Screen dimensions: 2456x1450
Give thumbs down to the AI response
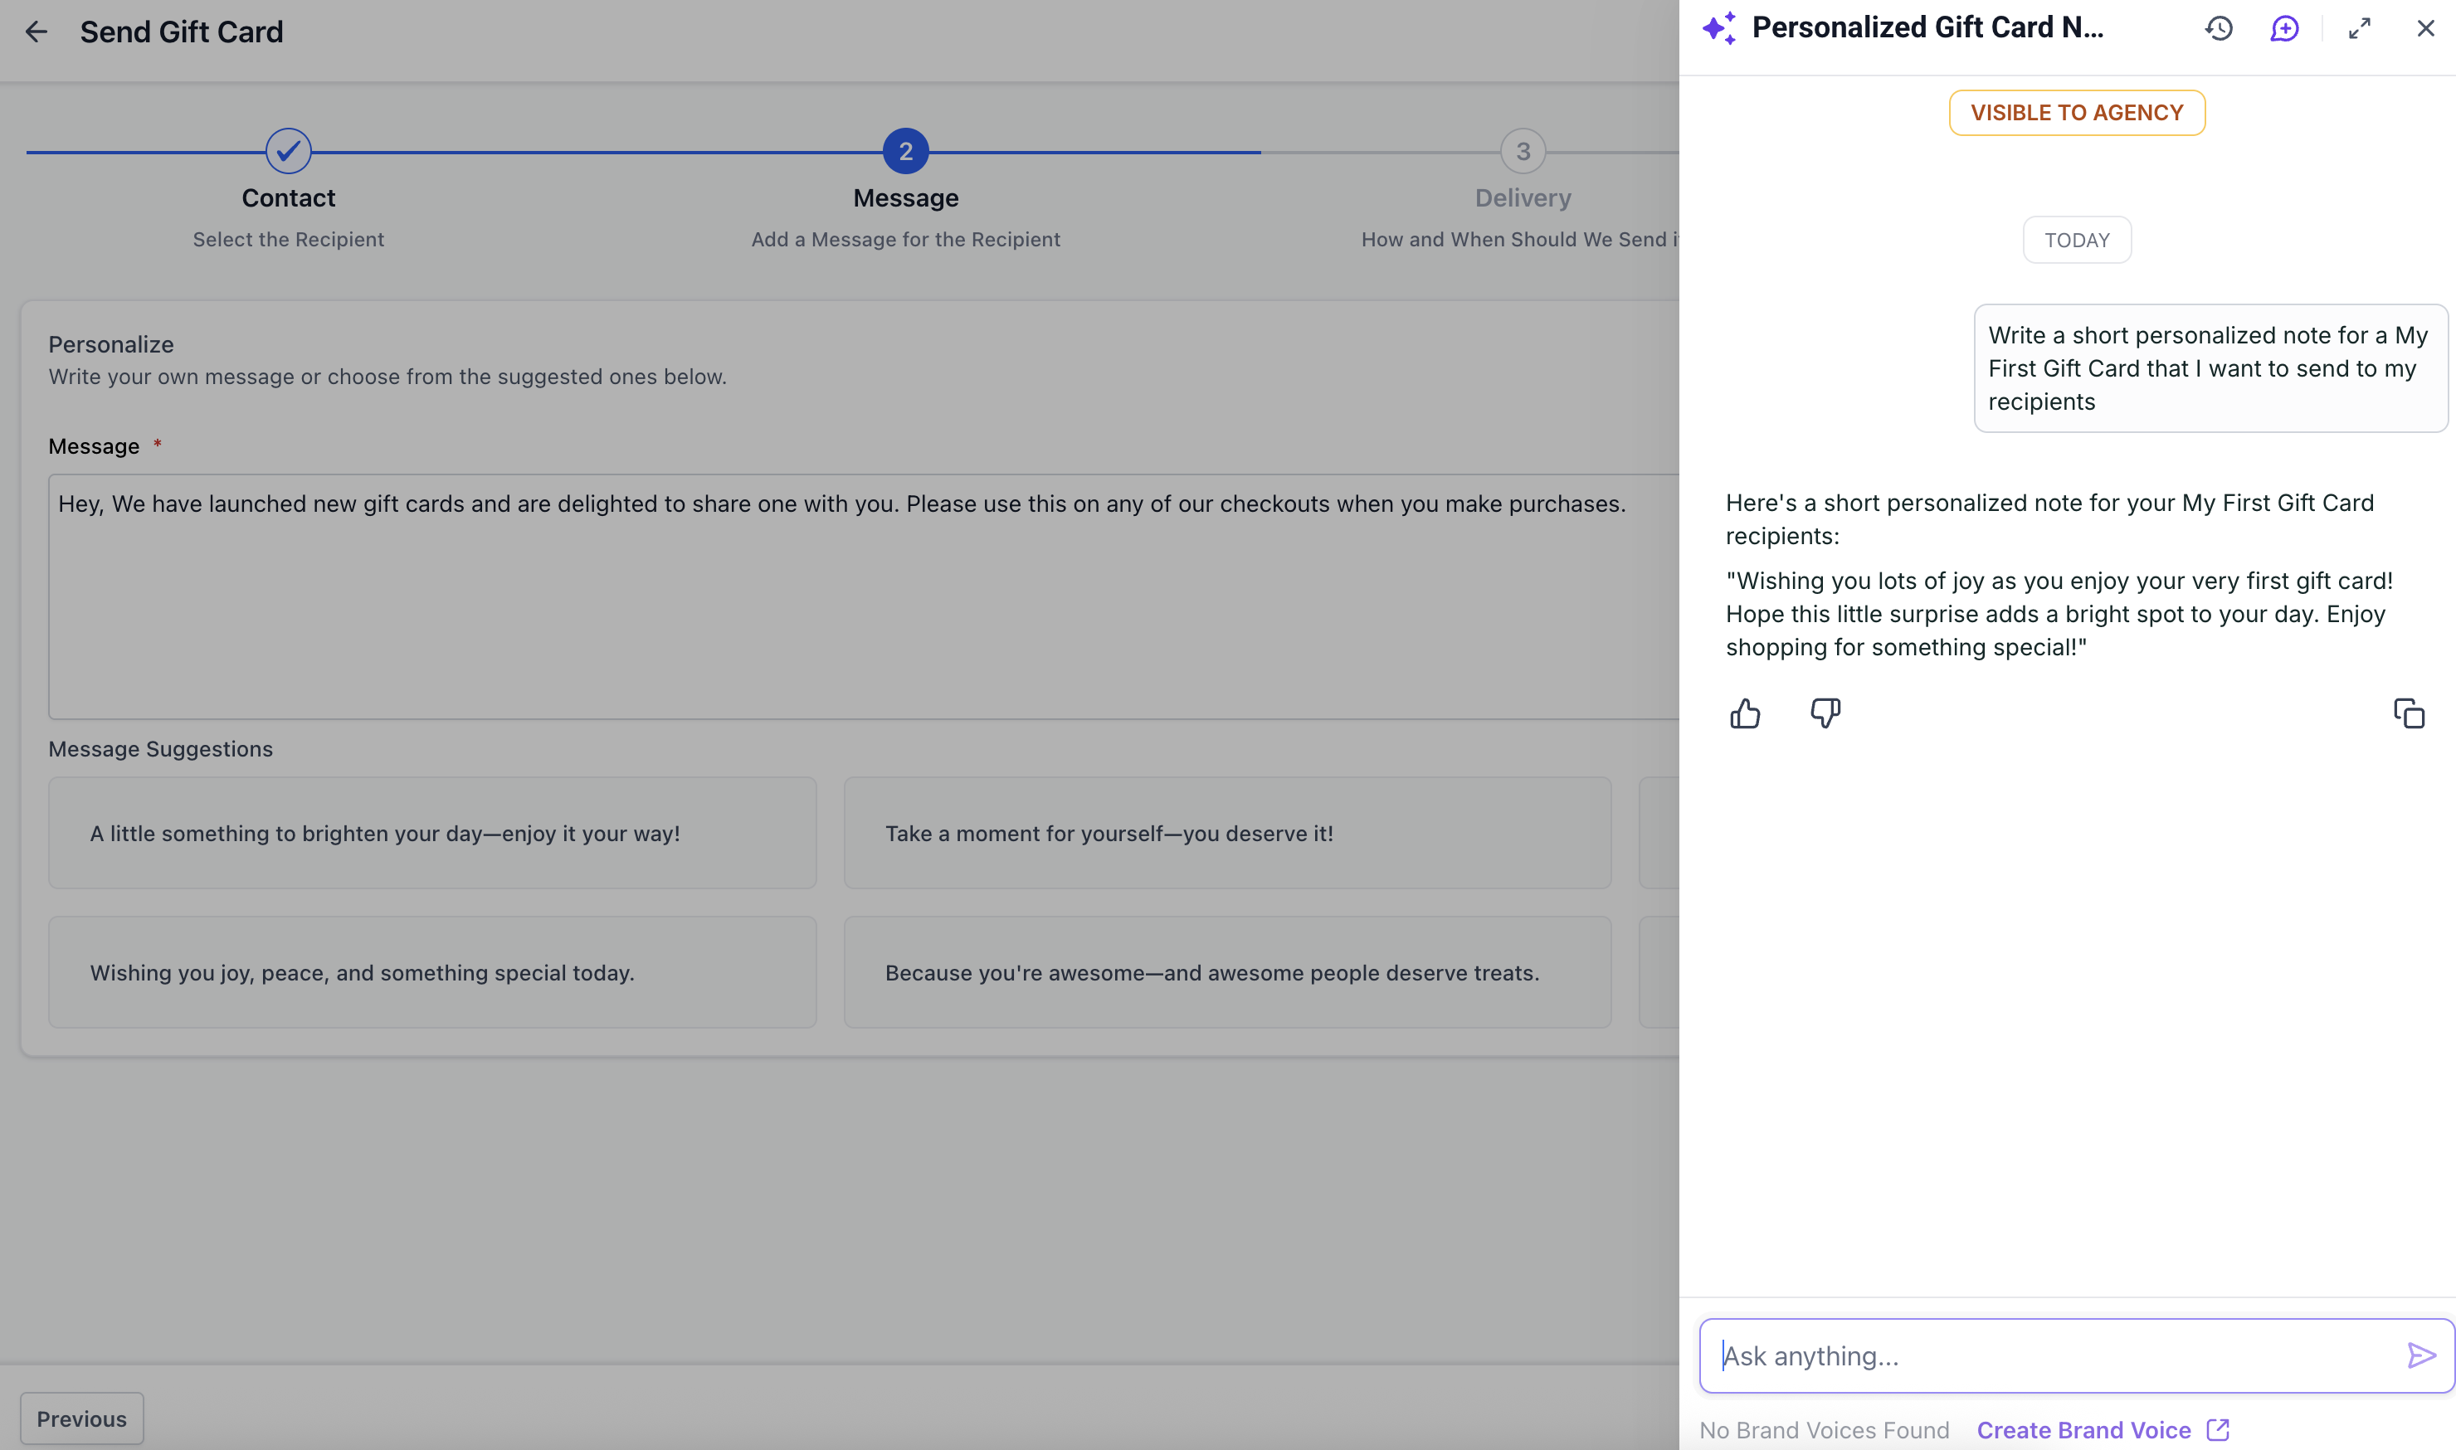(1825, 714)
